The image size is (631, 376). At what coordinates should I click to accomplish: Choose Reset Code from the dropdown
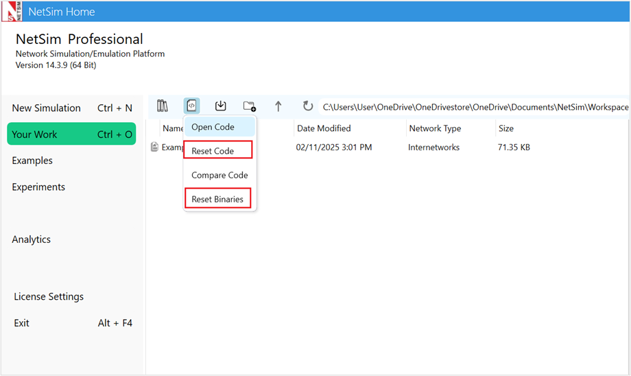click(218, 150)
